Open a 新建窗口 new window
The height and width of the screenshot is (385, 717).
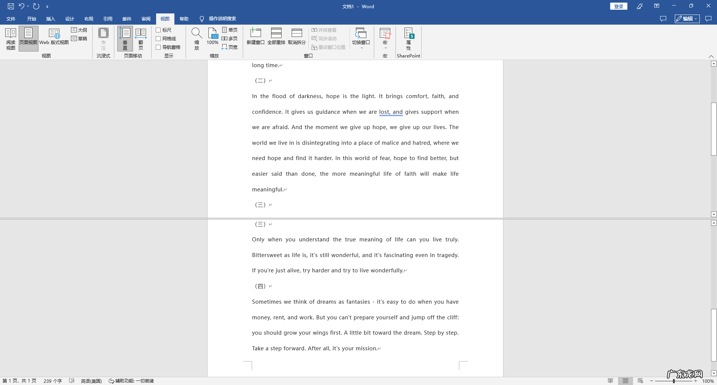255,37
